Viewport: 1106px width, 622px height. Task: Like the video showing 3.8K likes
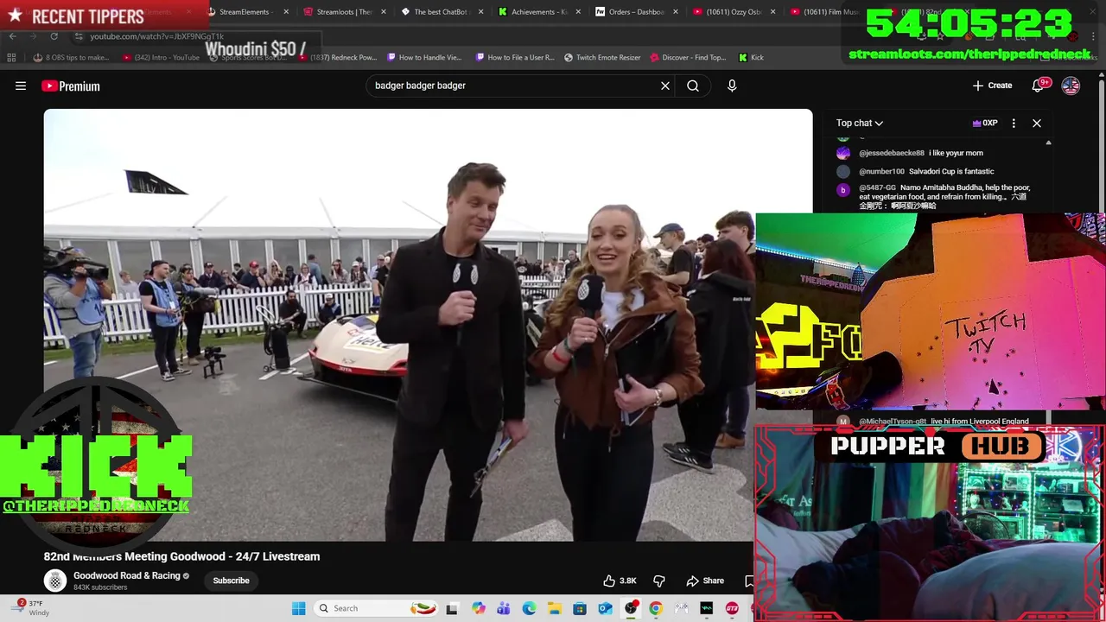[x=620, y=581]
